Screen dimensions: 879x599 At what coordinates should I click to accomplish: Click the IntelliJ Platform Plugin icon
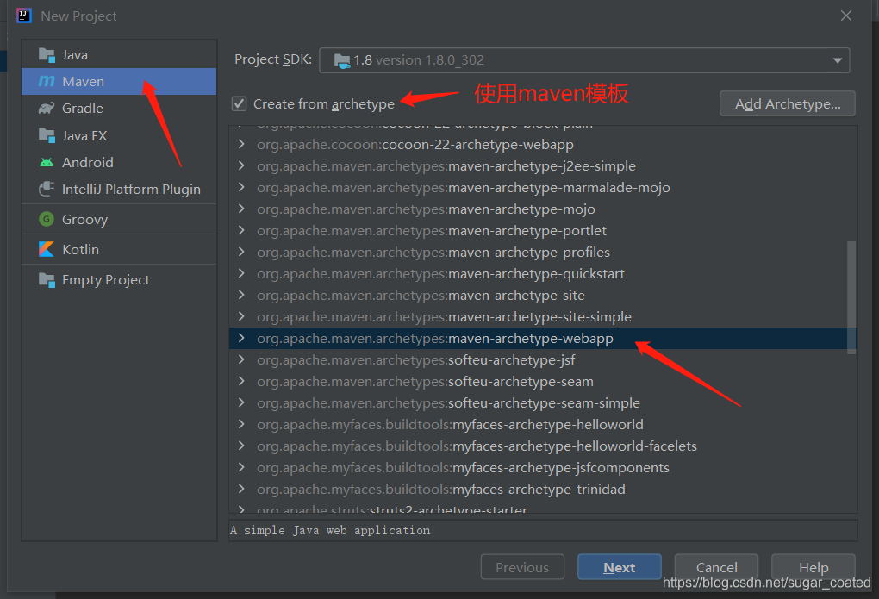tap(47, 189)
